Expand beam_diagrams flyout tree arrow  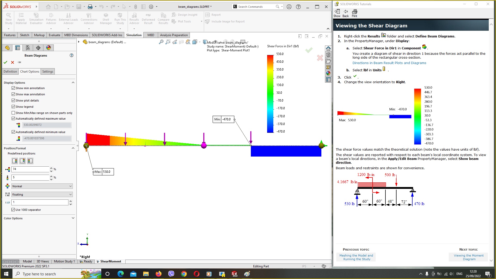click(79, 42)
